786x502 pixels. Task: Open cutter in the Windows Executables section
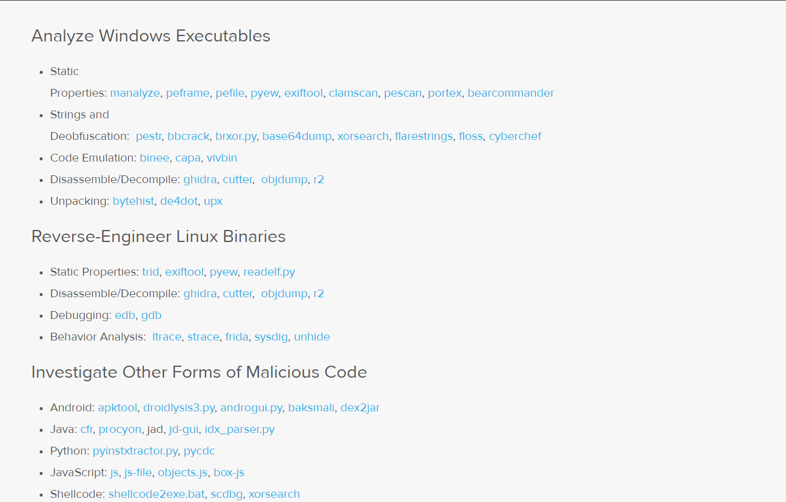238,180
